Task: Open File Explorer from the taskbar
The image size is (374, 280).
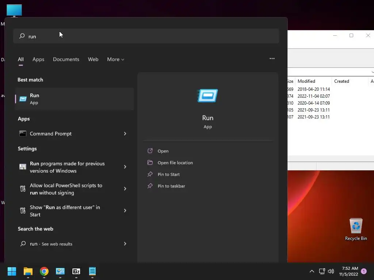Action: pyautogui.click(x=28, y=271)
